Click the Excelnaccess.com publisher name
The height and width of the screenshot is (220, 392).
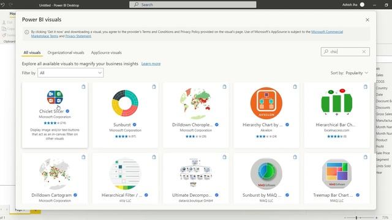coord(337,130)
